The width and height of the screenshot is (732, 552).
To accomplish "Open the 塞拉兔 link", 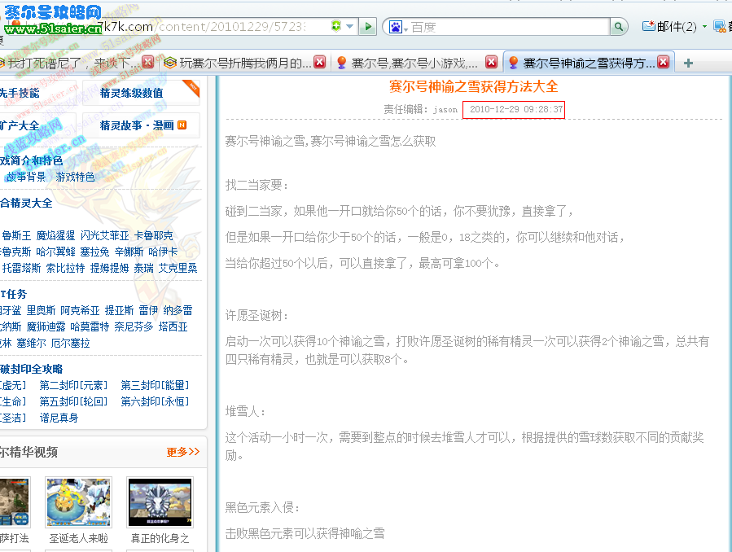I will pyautogui.click(x=94, y=252).
